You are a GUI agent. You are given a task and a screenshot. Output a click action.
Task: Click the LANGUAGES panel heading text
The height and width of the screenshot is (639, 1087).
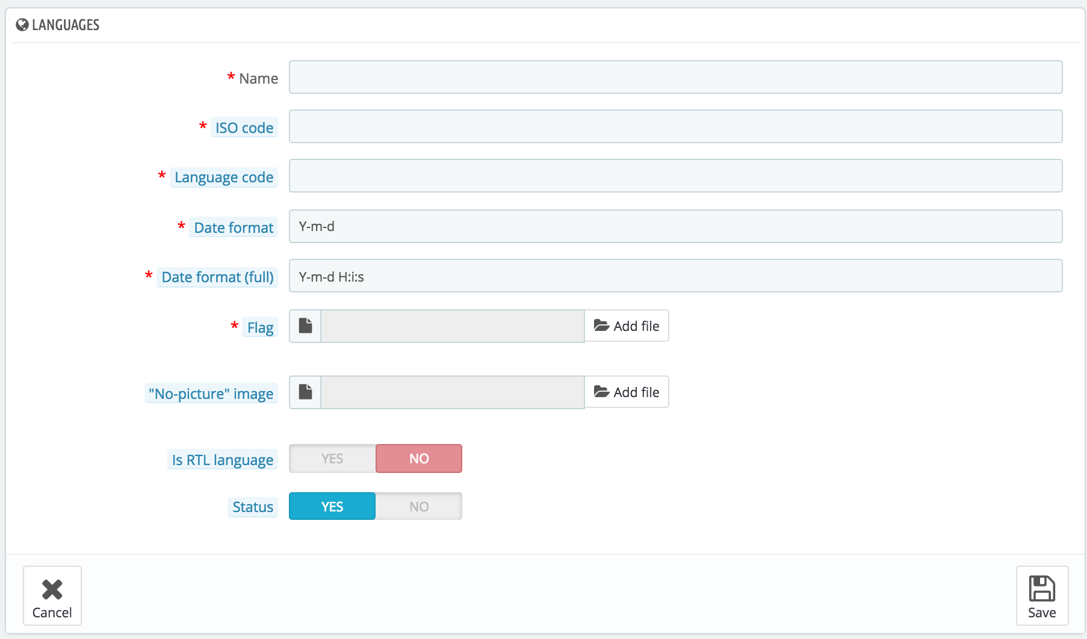[66, 25]
